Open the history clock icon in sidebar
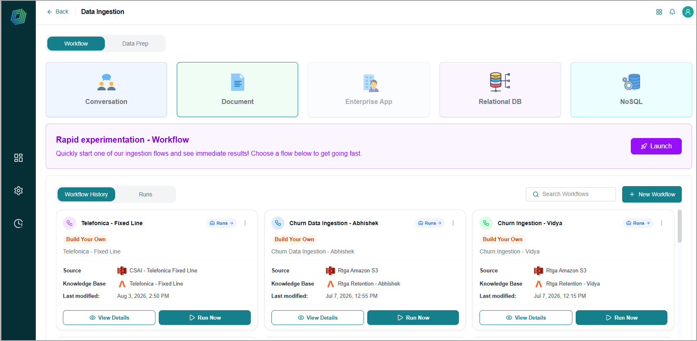Viewport: 697px width, 341px height. (19, 223)
